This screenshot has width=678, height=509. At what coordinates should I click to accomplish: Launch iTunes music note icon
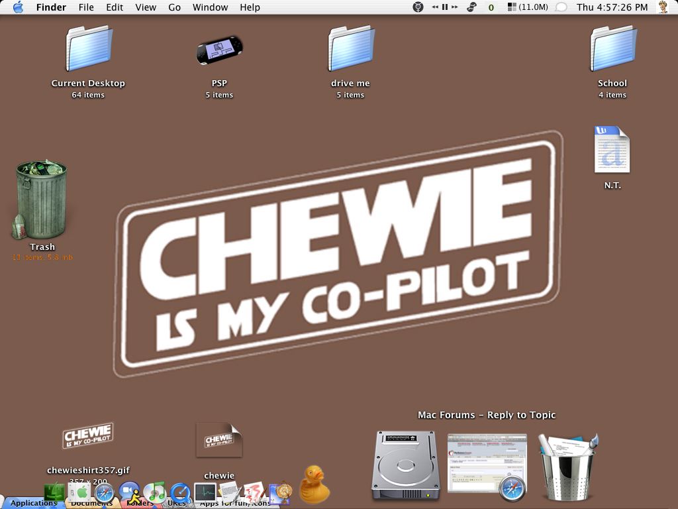pos(155,492)
